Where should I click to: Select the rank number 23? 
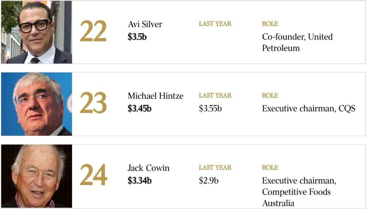point(93,103)
